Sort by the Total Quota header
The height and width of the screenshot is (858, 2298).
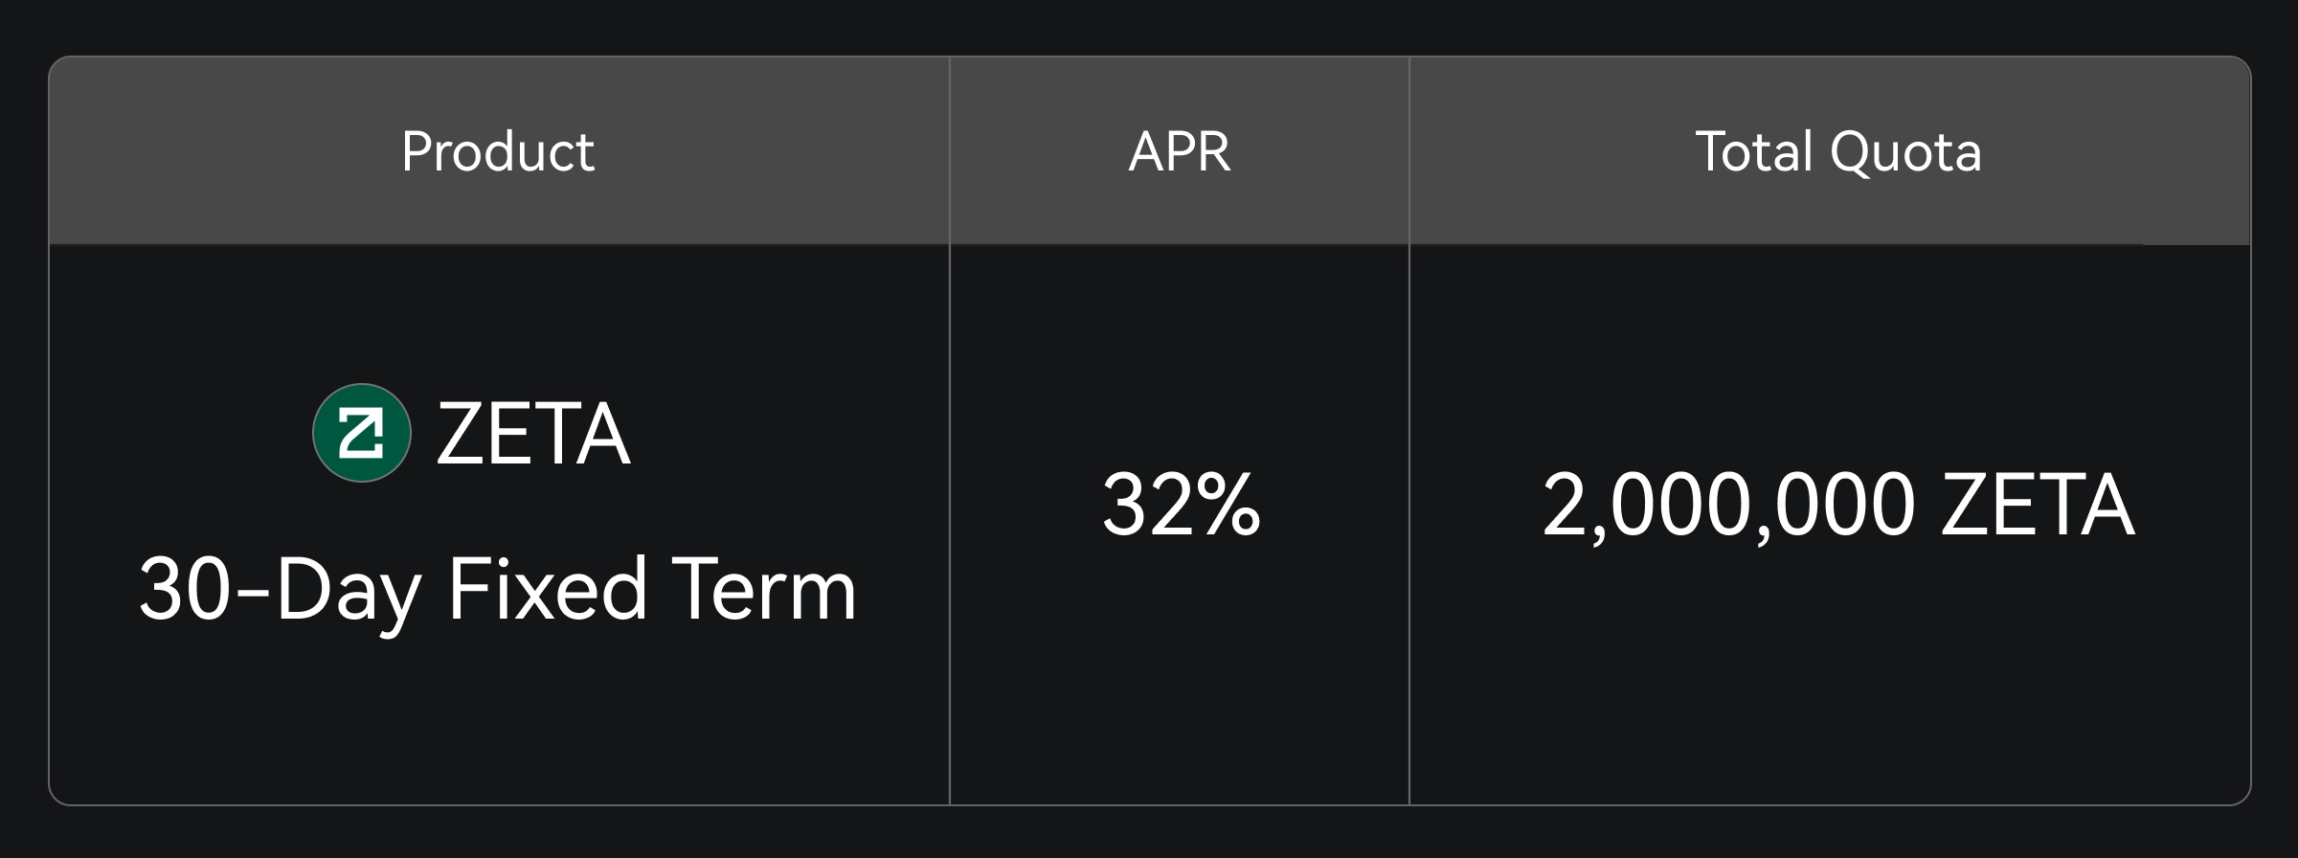(x=1838, y=151)
